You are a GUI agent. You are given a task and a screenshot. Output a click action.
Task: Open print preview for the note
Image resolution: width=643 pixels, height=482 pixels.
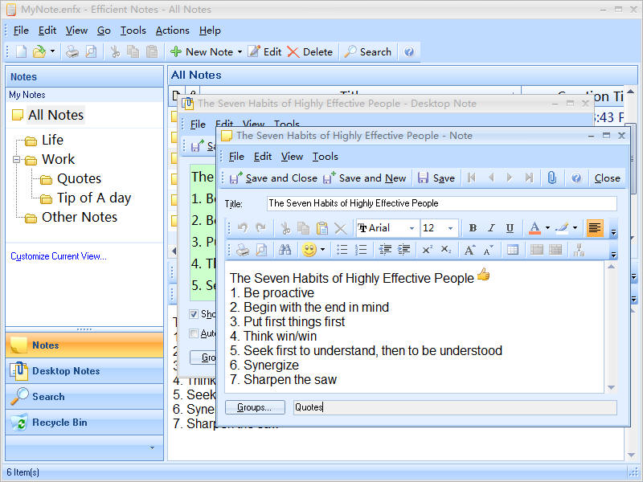(x=260, y=249)
